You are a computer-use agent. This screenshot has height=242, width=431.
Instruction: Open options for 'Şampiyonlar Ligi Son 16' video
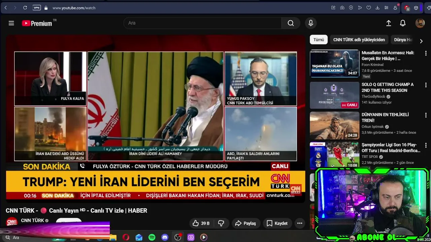(x=426, y=146)
